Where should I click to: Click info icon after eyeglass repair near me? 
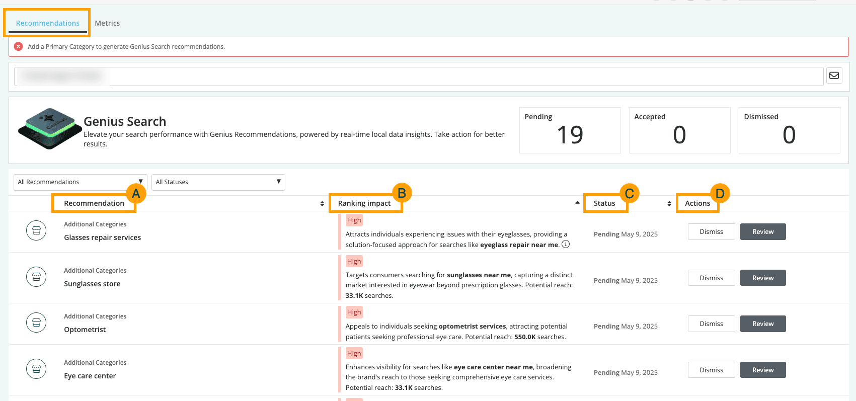tap(566, 245)
